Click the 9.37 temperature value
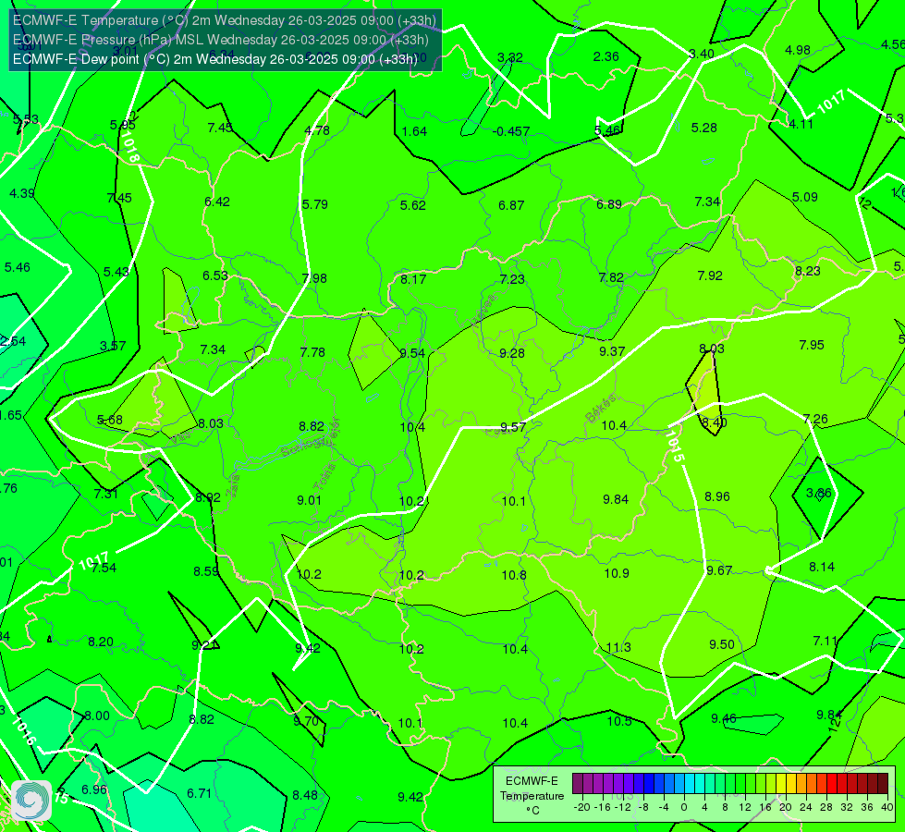Image resolution: width=905 pixels, height=832 pixels. tap(612, 351)
